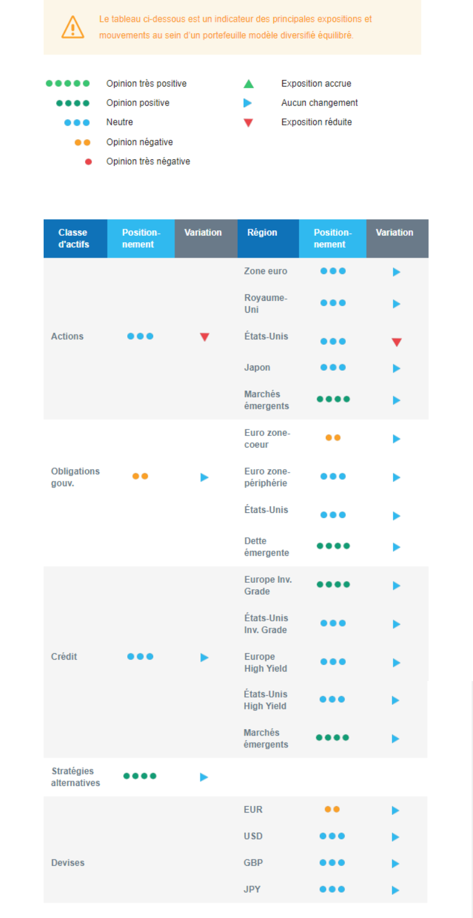Click the Opinion très positive five-dot legend swatch

(68, 84)
